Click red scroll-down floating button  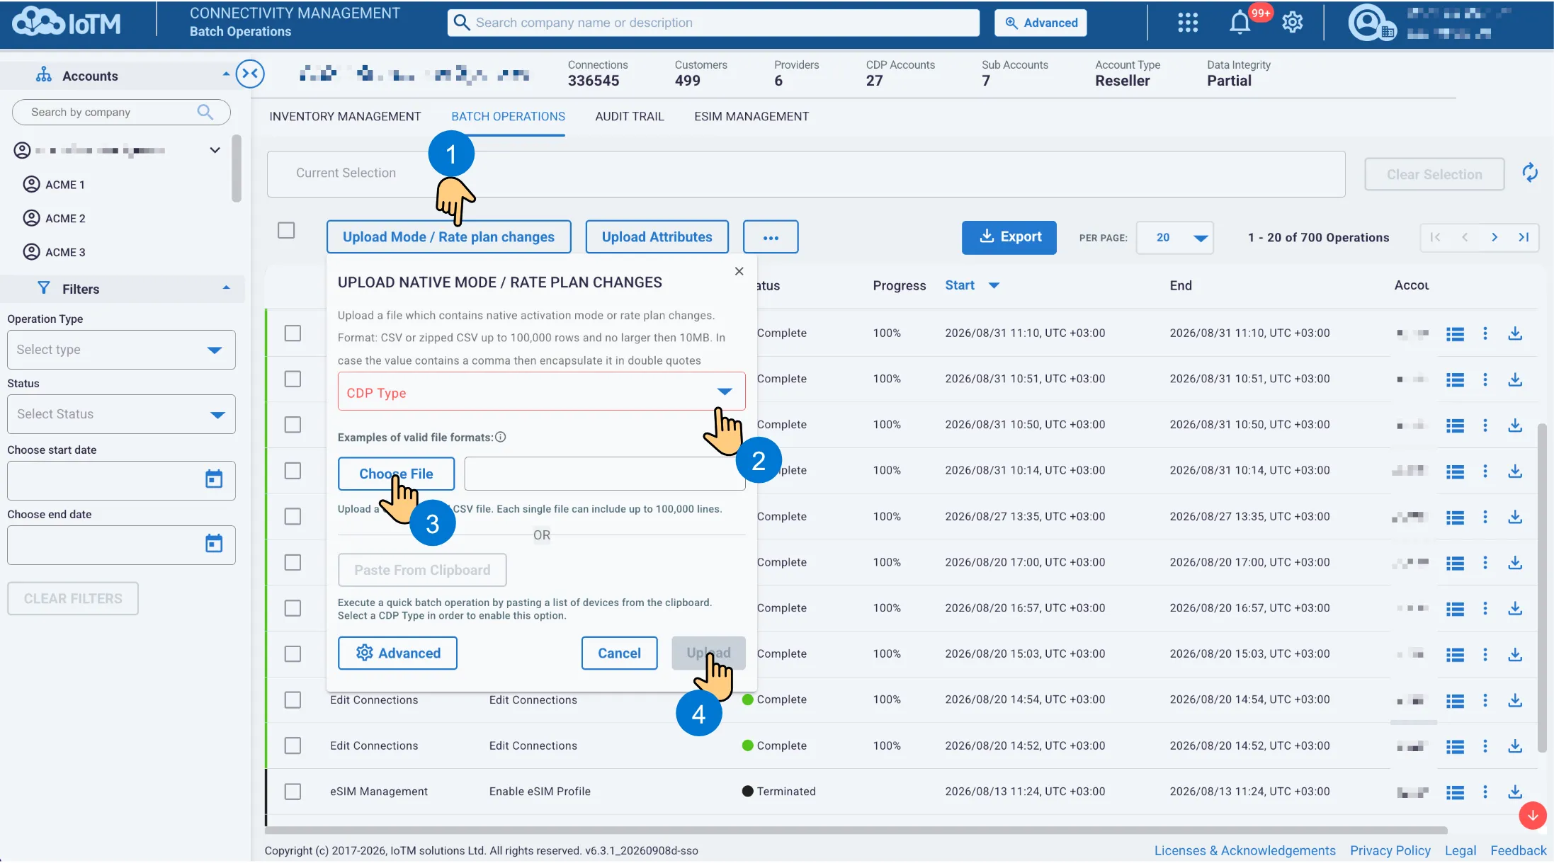pyautogui.click(x=1532, y=816)
